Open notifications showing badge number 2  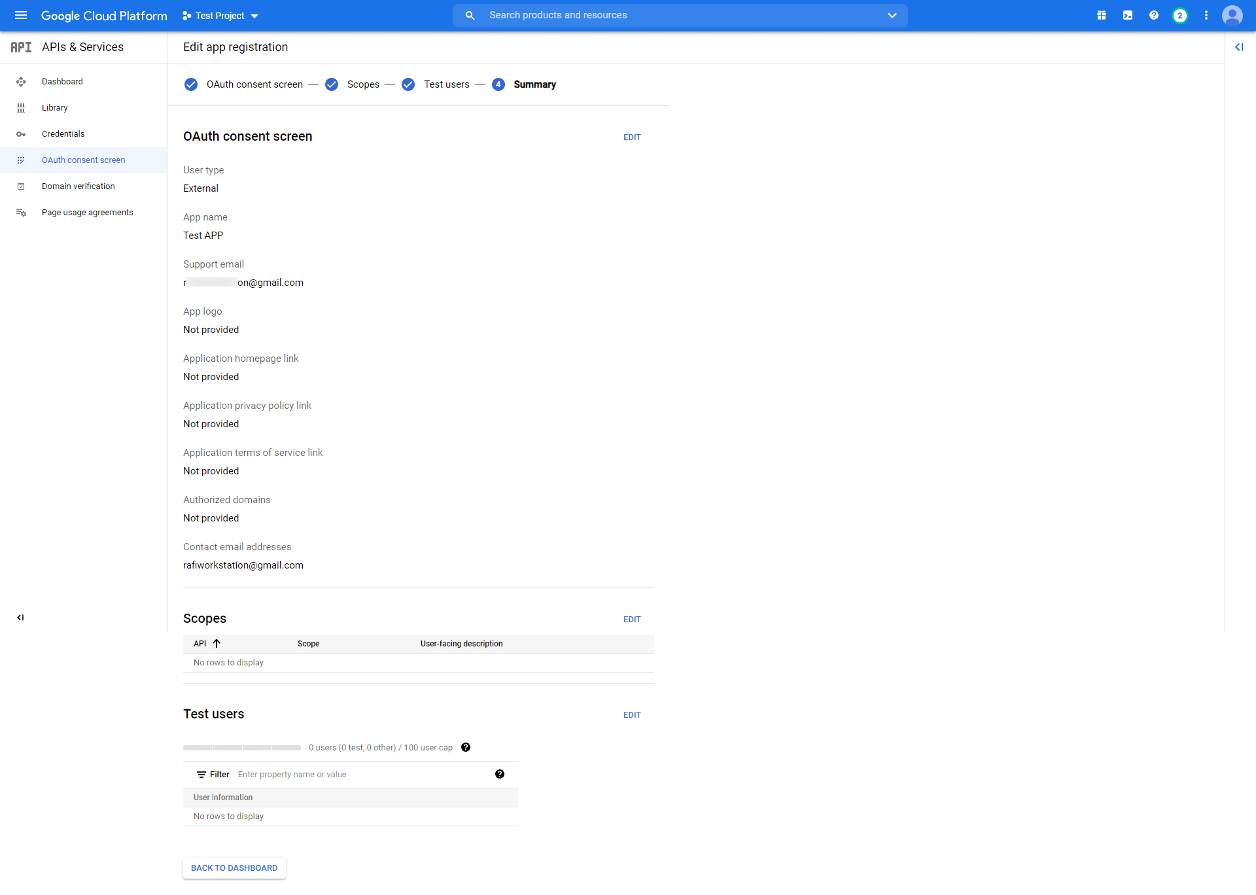tap(1180, 15)
